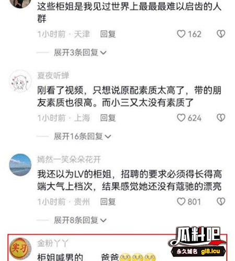Open 金粉丫丫's 实习 badge avatar

tap(20, 248)
